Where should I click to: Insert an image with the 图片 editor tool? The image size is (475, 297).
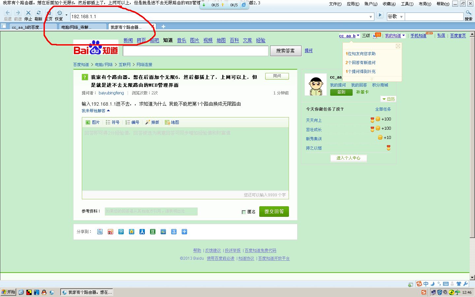click(x=92, y=122)
